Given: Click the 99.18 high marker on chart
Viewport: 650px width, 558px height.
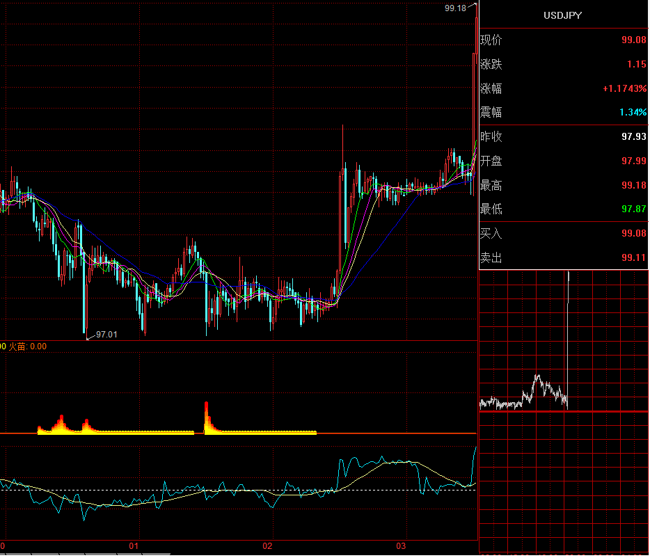Looking at the screenshot, I should [x=455, y=8].
